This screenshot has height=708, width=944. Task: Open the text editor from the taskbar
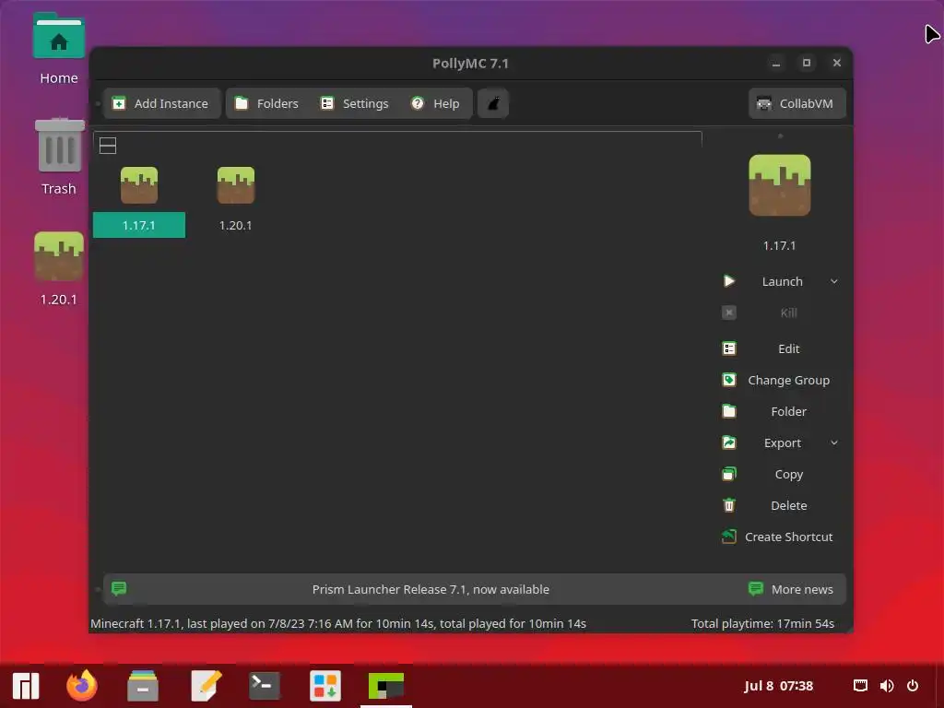pyautogui.click(x=206, y=686)
